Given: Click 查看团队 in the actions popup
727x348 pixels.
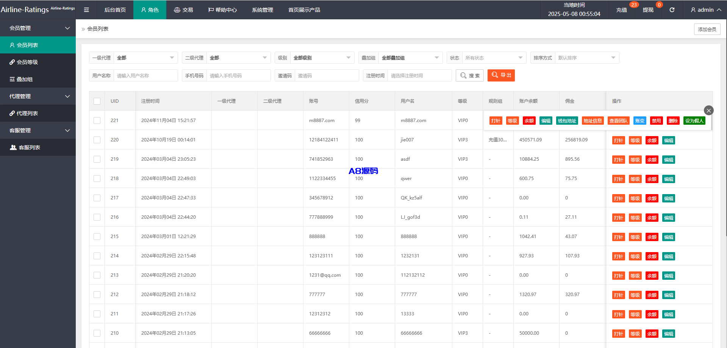Looking at the screenshot, I should (619, 121).
